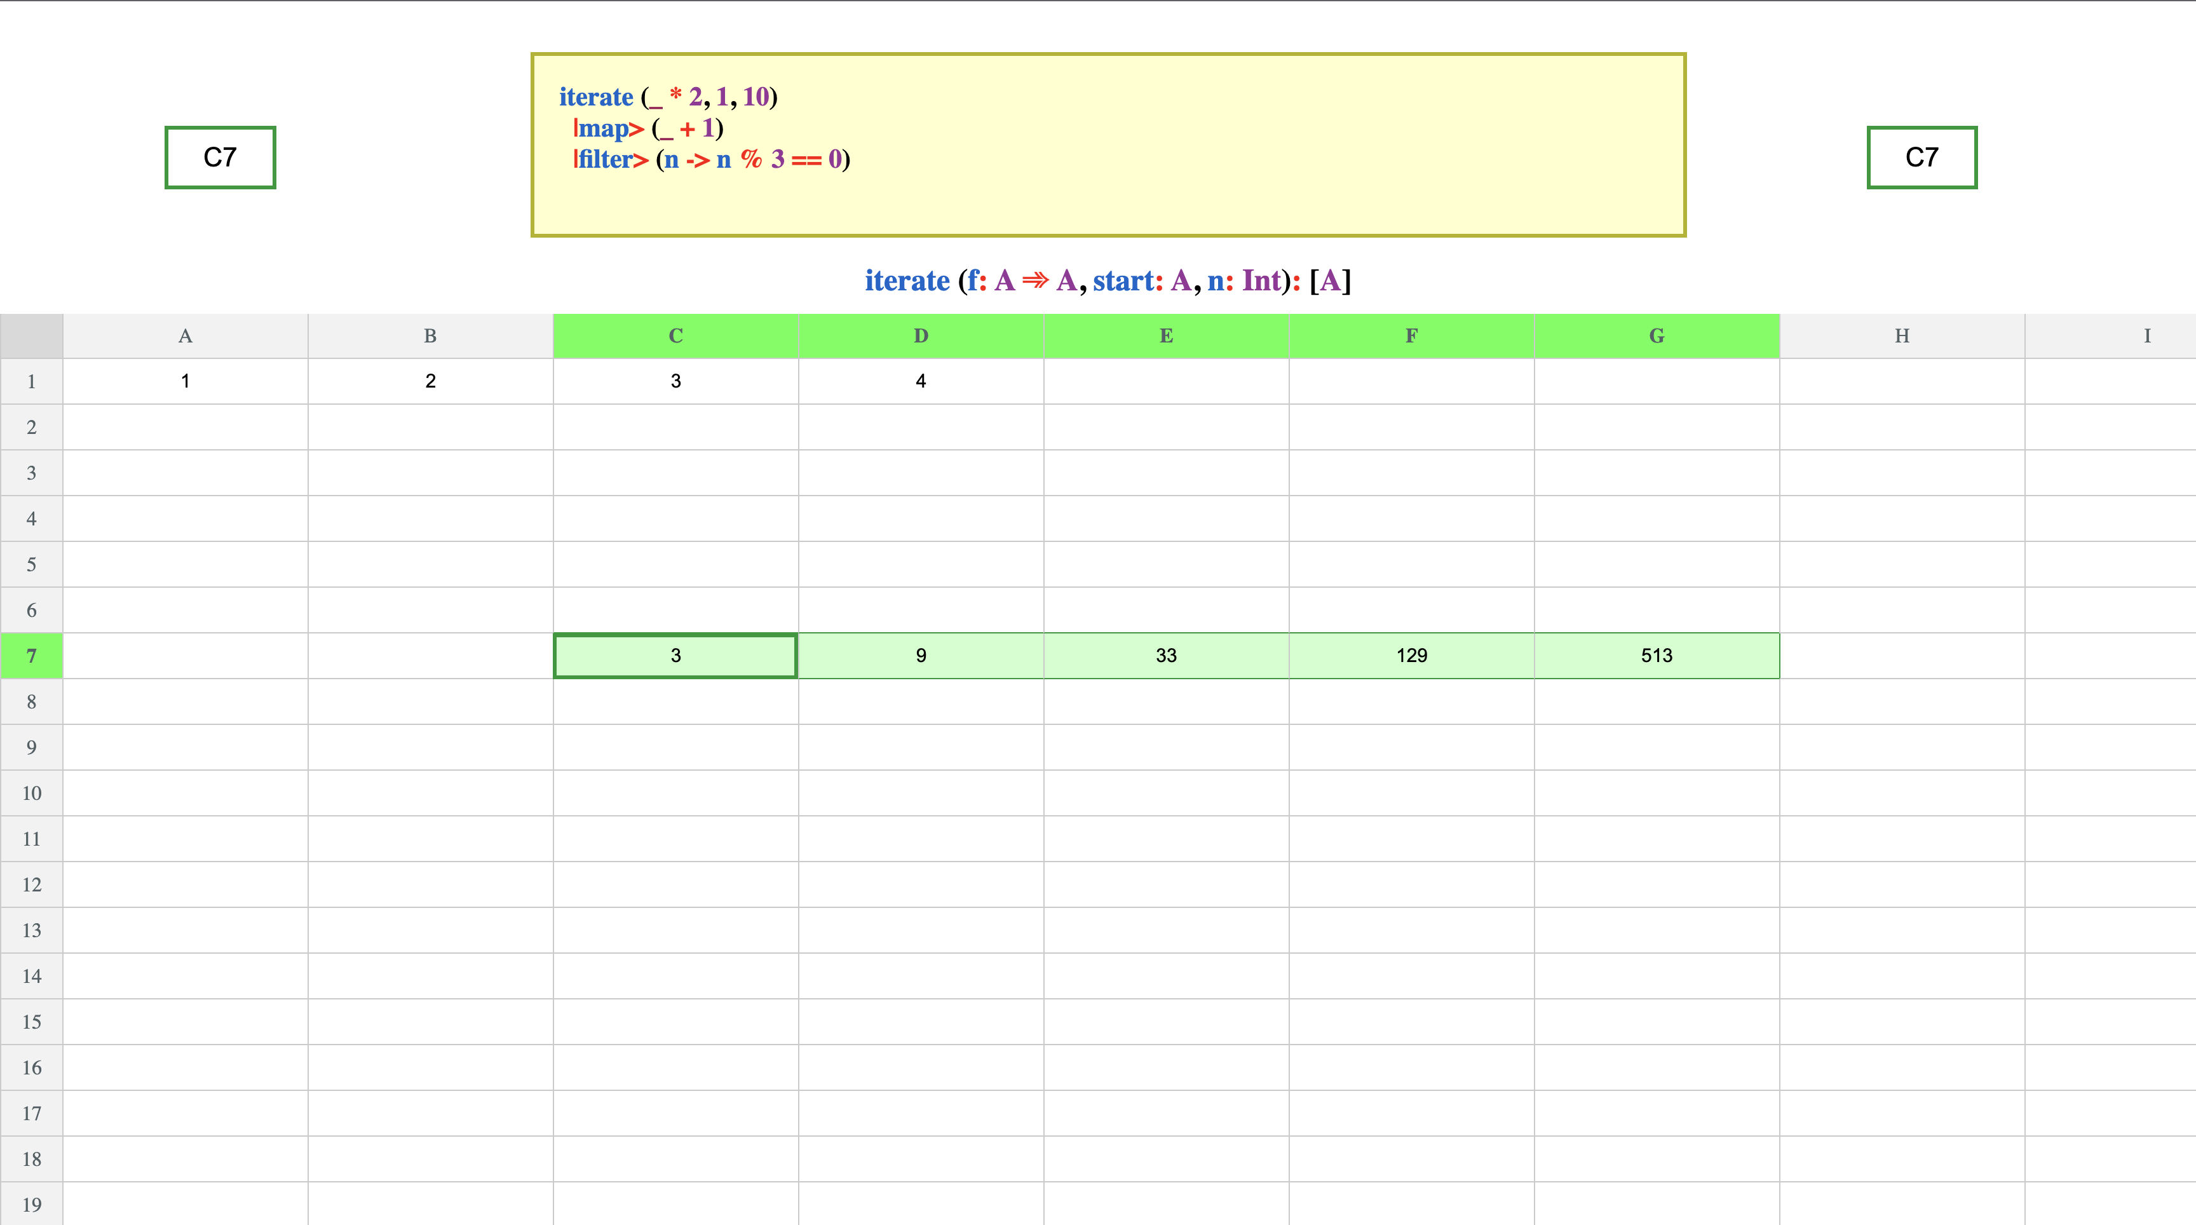Image resolution: width=2196 pixels, height=1225 pixels.
Task: Select row 7 header
Action: click(32, 656)
